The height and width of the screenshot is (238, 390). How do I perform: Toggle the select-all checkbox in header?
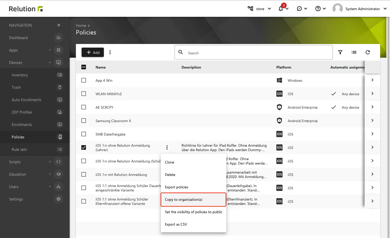(84, 67)
